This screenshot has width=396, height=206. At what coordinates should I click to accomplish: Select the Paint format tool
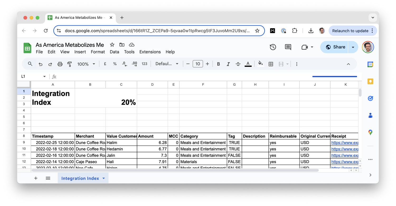tap(69, 64)
